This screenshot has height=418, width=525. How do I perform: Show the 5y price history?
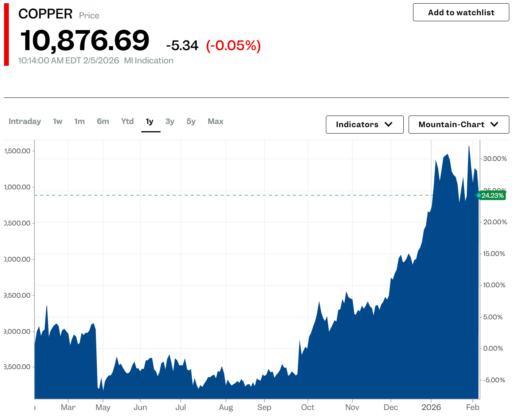click(x=191, y=122)
